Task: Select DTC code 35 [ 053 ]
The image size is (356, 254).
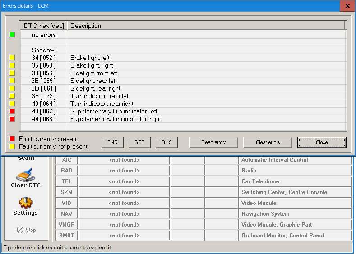Action: tap(44, 65)
